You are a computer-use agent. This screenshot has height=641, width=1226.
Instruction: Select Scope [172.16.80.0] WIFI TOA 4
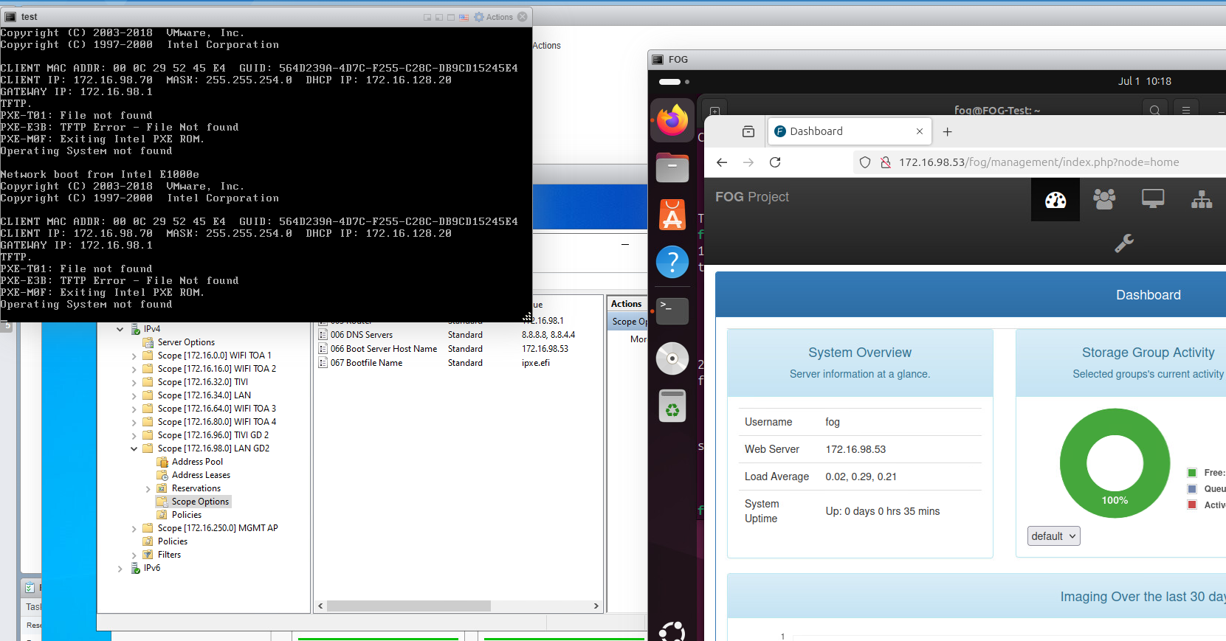216,422
